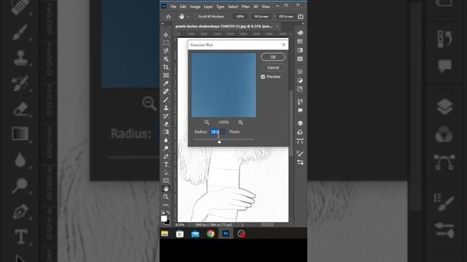Open the Brush Settings panel icon
This screenshot has width=467, height=262.
point(300,154)
